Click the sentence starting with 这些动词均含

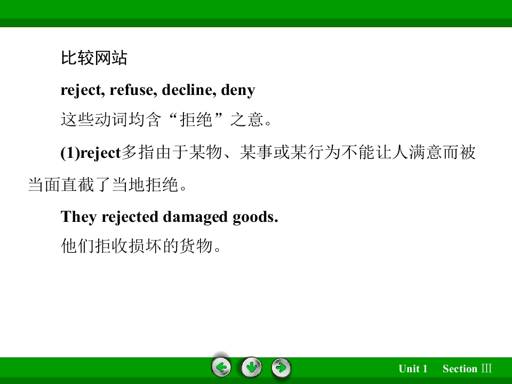coord(166,119)
